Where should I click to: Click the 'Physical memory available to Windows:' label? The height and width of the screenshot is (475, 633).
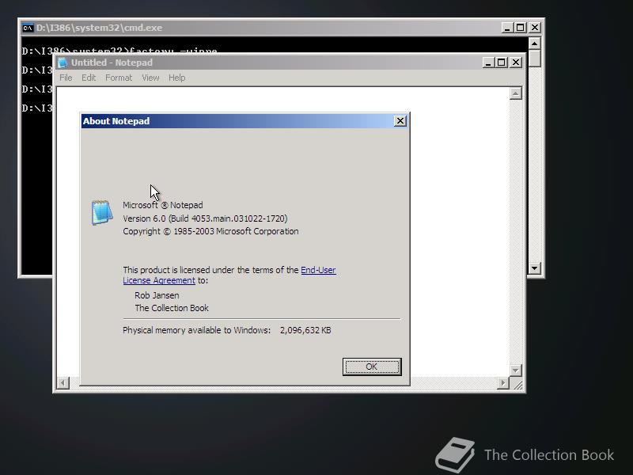coord(196,330)
